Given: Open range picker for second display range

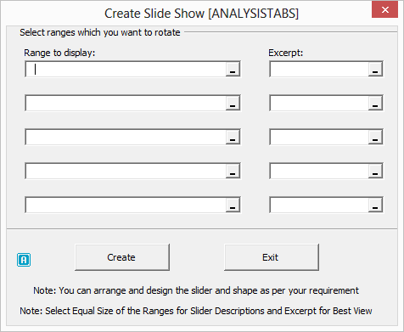Looking at the screenshot, I should (x=233, y=103).
